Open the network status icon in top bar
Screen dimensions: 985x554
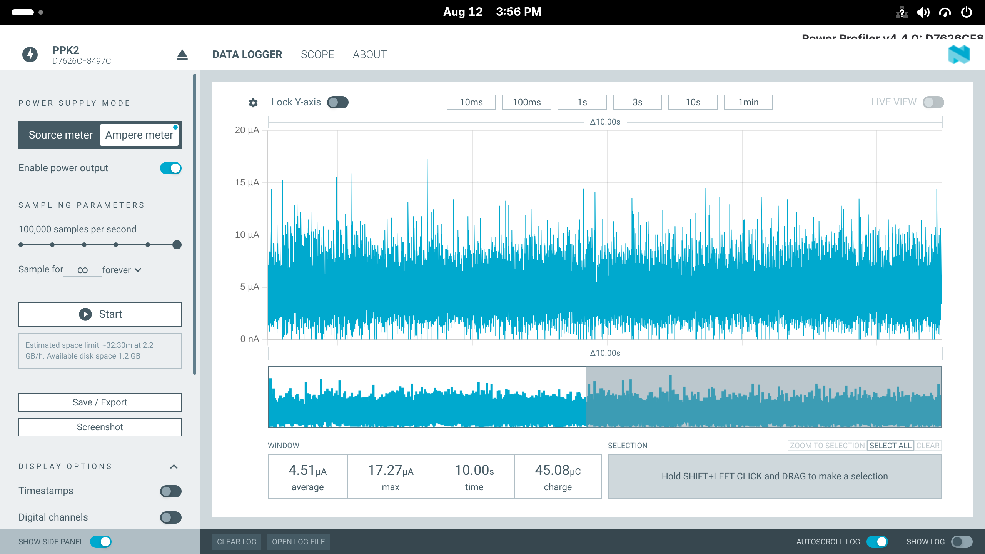click(902, 13)
